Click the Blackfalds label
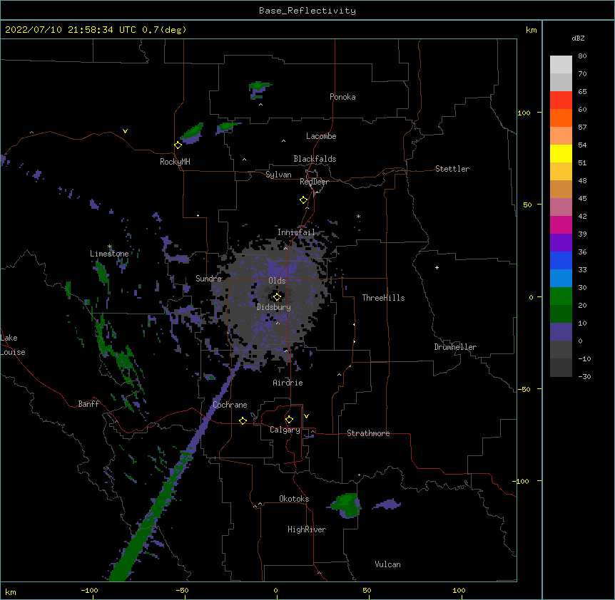615x600 pixels. [x=315, y=159]
